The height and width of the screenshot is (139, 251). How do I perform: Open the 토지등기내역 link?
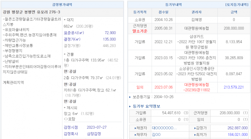[237, 5]
